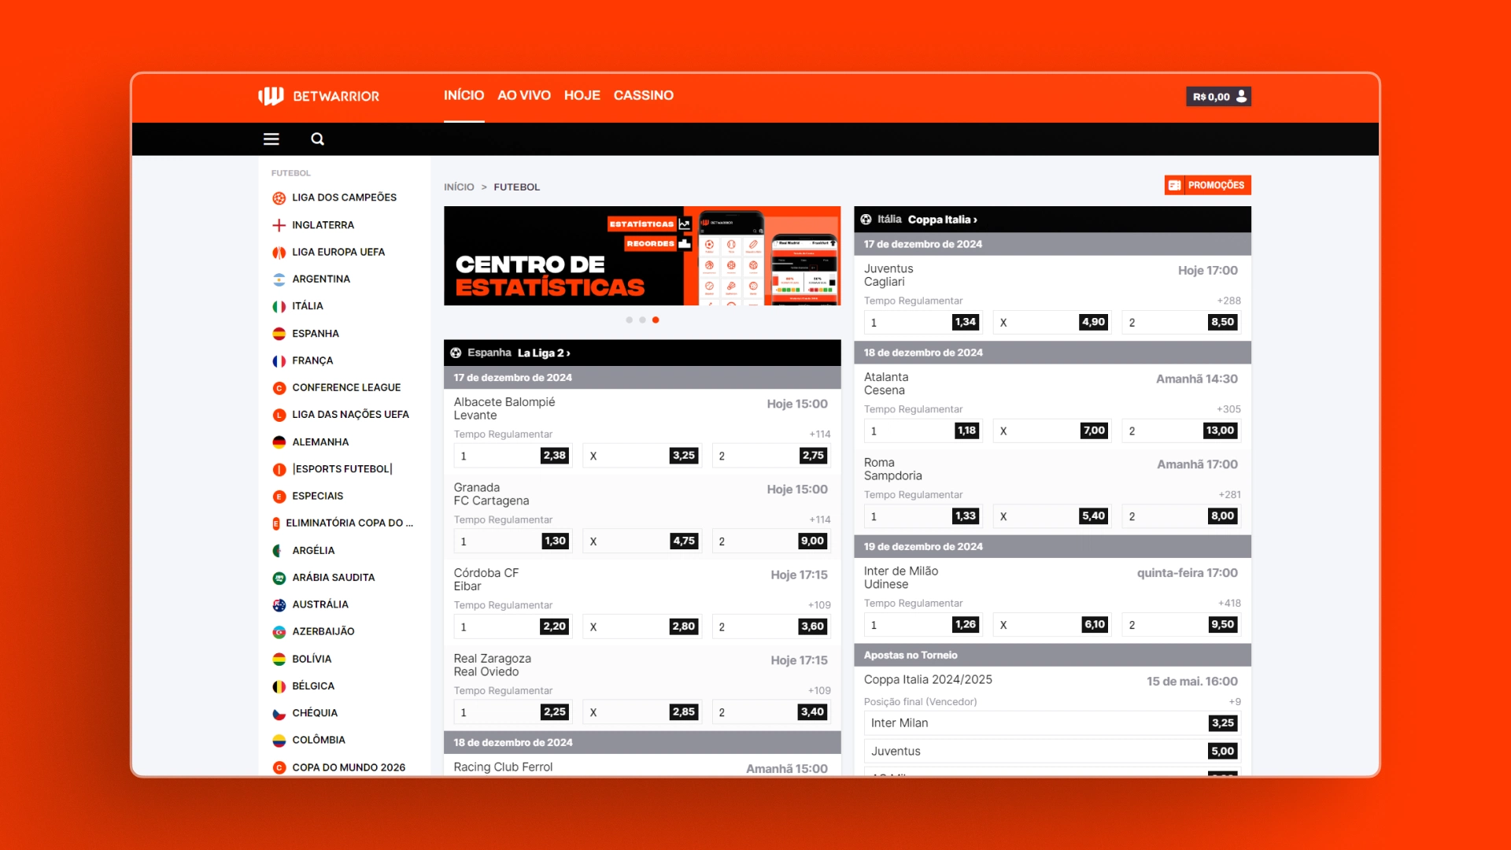Viewport: 1511px width, 850px height.
Task: Click the Argentina flag icon
Action: (279, 279)
